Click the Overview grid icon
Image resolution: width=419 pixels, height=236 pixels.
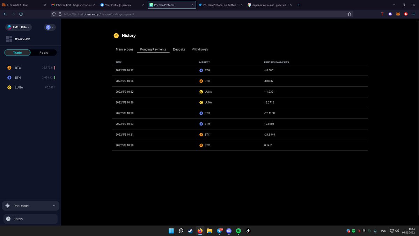pos(9,39)
